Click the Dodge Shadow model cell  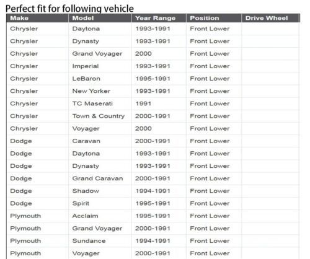pyautogui.click(x=100, y=191)
